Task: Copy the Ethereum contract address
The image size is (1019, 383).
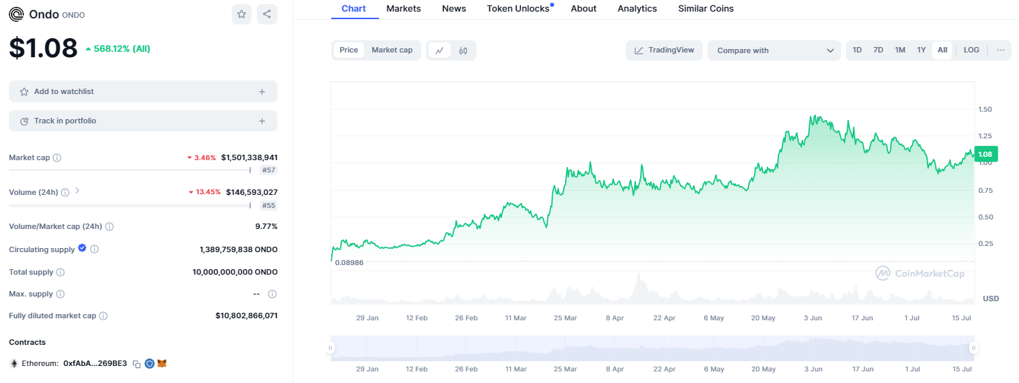Action: click(136, 364)
